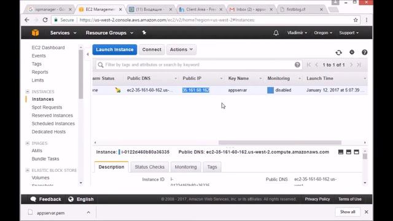Reload the browser page
The image size is (393, 221).
(45, 20)
